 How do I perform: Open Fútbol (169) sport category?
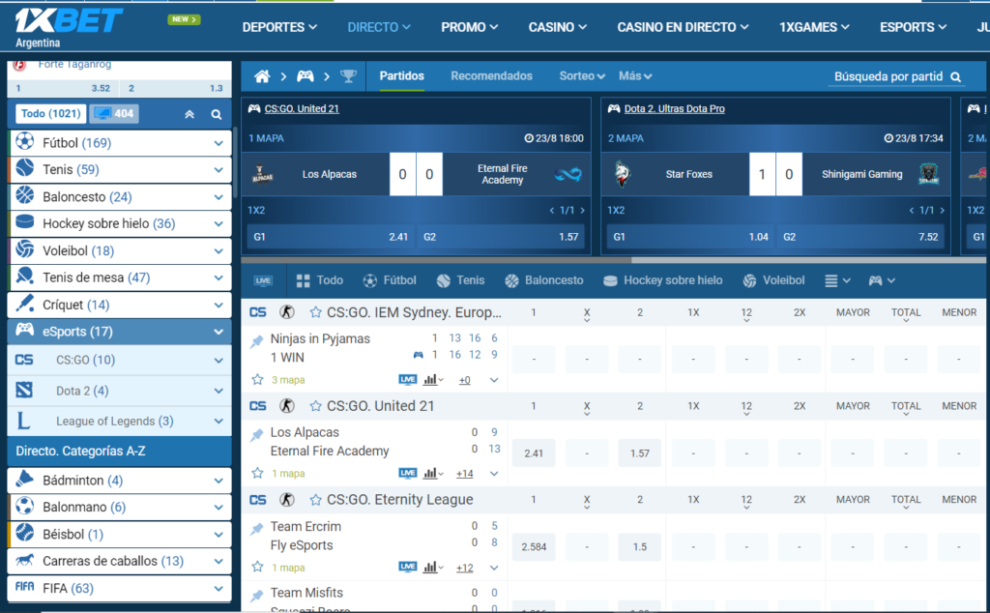tap(119, 143)
